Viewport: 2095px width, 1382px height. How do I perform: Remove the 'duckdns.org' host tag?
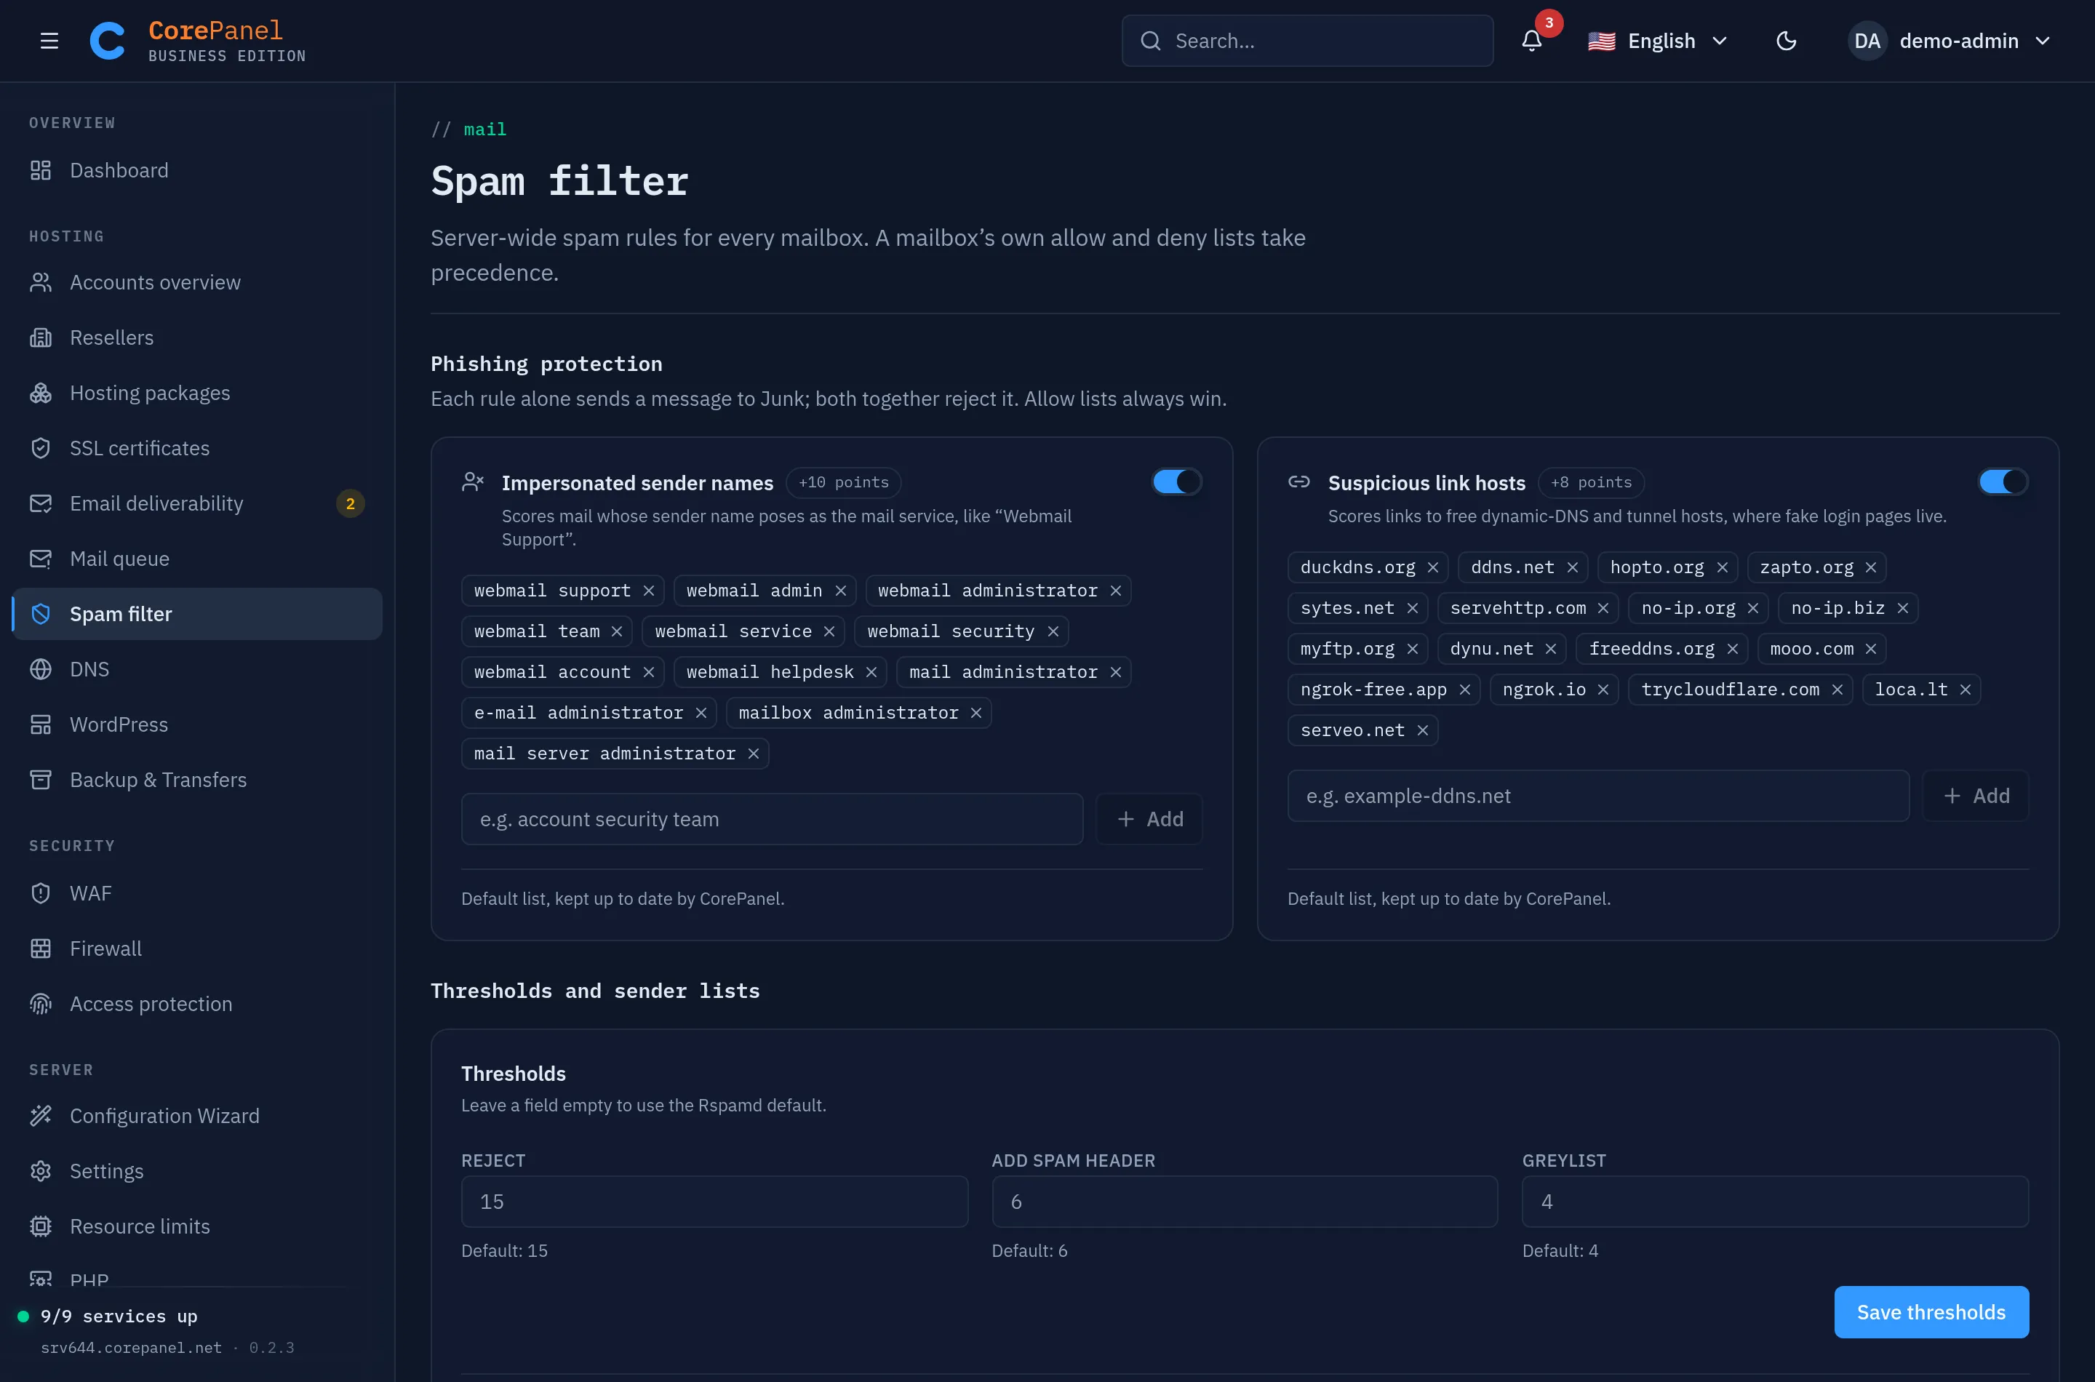point(1433,567)
